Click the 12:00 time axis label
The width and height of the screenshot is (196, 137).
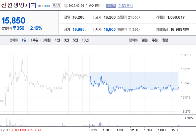pos(134,130)
